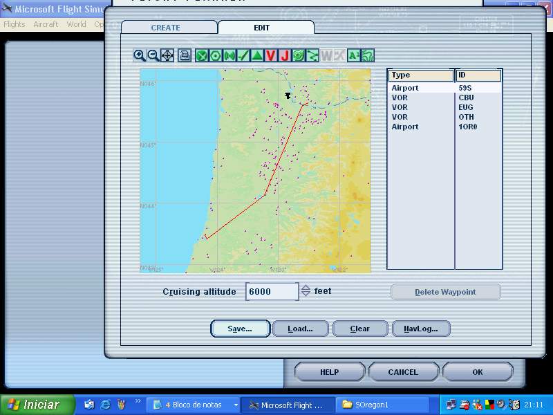Viewport: 553px width, 415px height.
Task: Toggle VOR stations display on the map
Action: (x=216, y=55)
